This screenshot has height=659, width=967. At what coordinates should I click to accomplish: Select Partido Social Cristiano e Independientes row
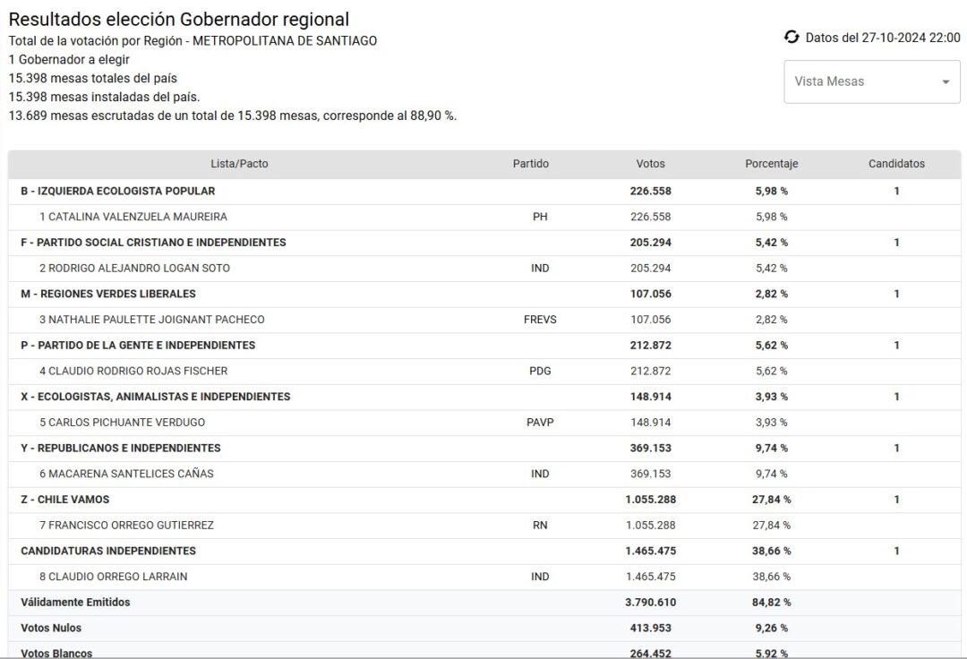(x=153, y=243)
